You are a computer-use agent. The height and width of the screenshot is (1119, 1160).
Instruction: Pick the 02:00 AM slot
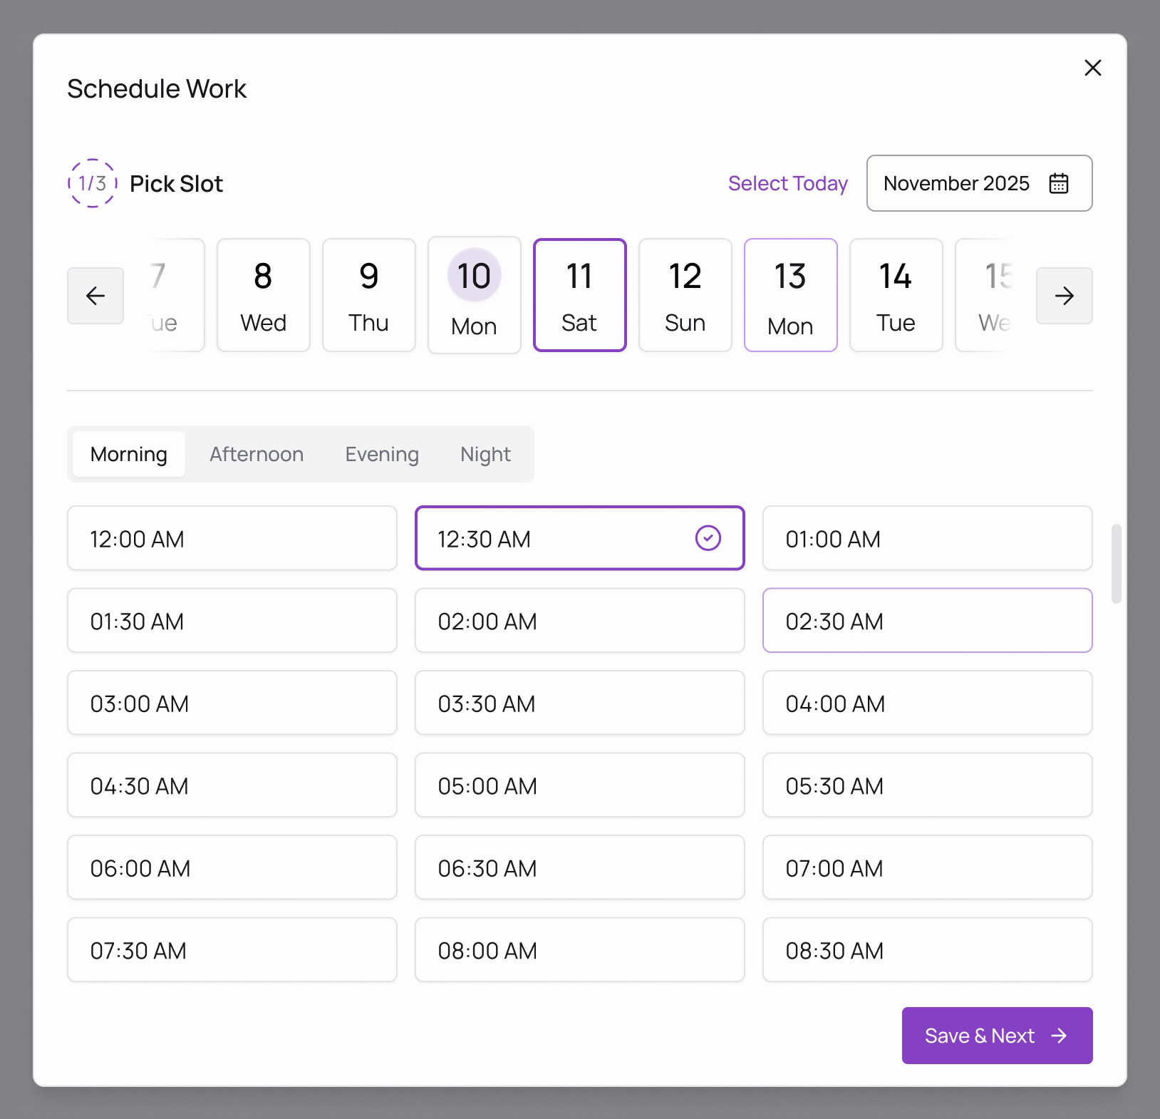[x=580, y=621]
